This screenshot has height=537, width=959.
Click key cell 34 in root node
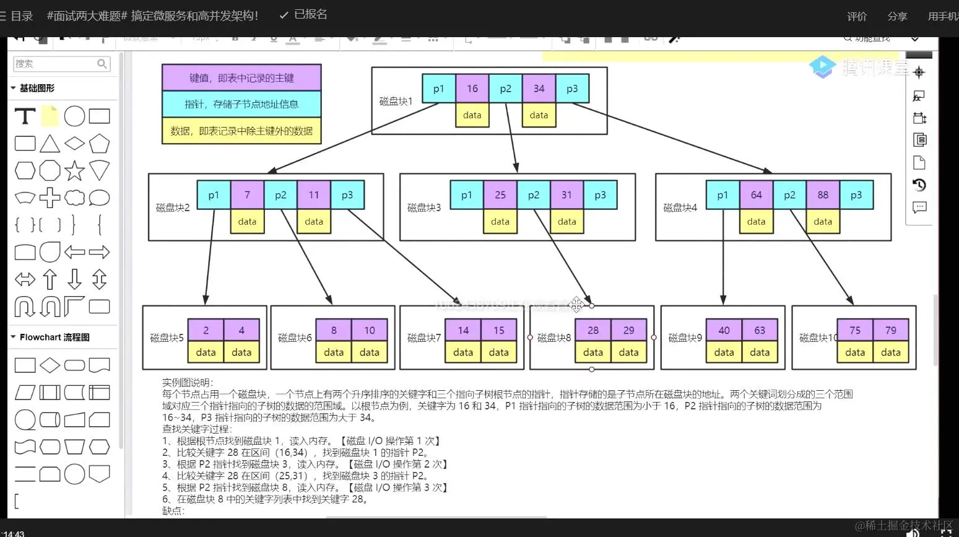pos(539,89)
